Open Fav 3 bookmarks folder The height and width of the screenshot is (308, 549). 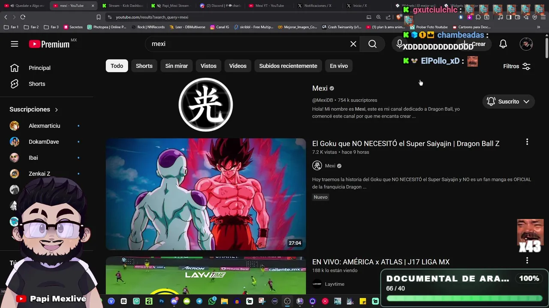tap(51, 27)
